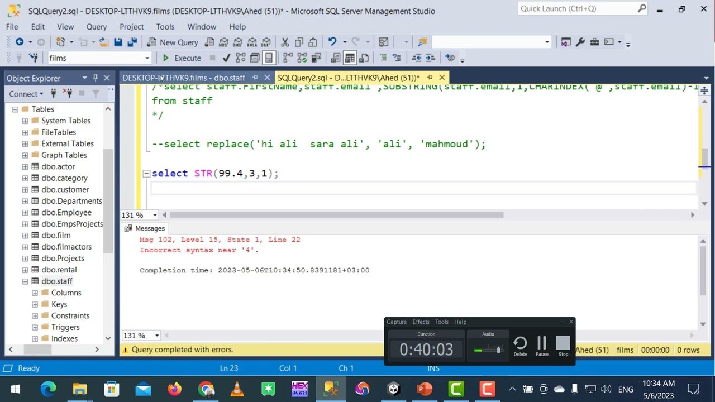Click the Execute query button
Screen dimensions: 715x402
pyautogui.click(x=182, y=58)
